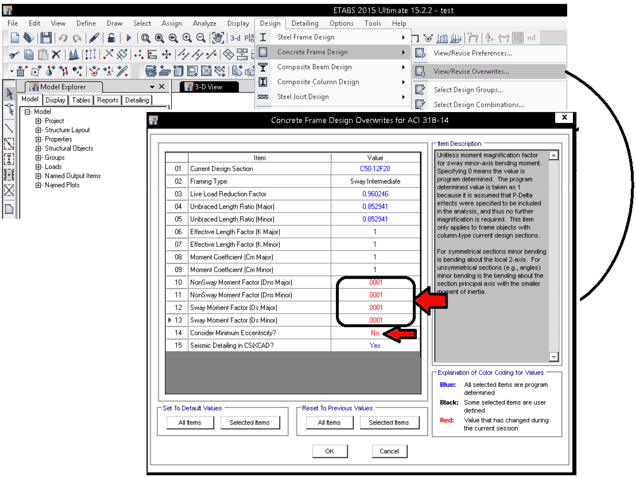Click the pointer Select Object tool

9,94
